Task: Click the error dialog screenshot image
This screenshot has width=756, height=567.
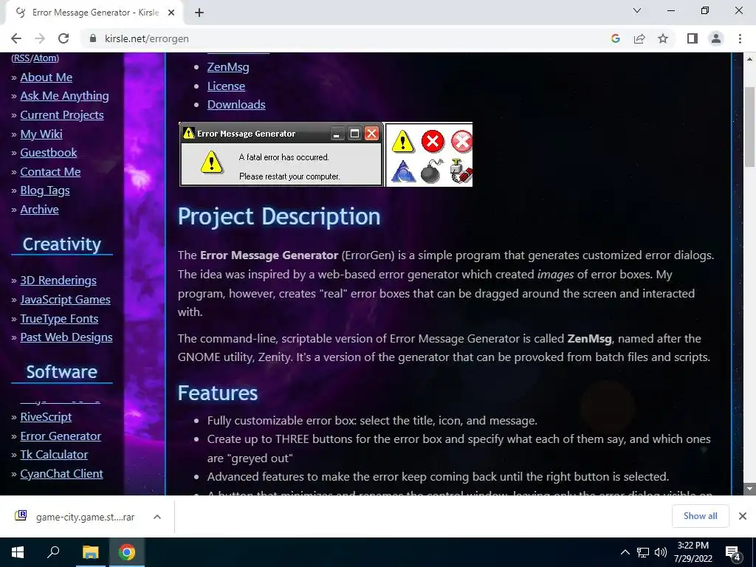Action: click(281, 154)
